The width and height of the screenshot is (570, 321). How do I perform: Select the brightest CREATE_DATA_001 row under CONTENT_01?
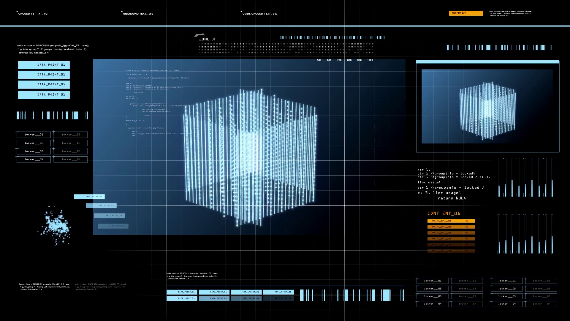[451, 221]
